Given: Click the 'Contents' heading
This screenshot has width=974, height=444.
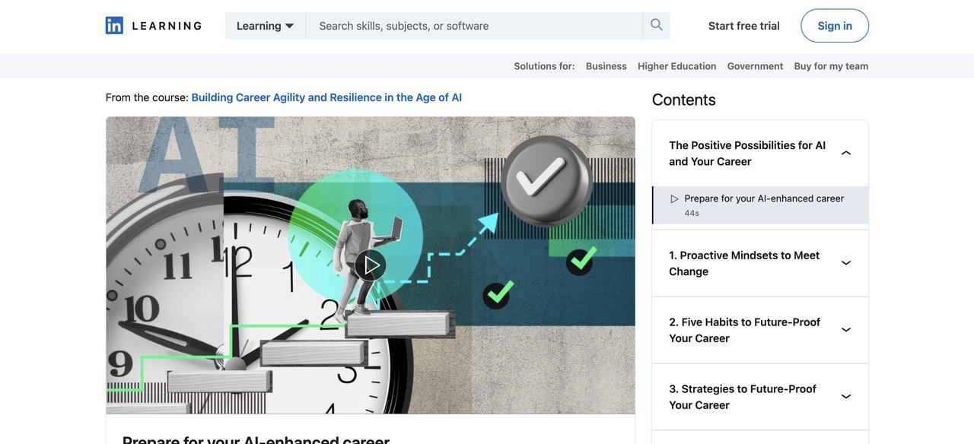Looking at the screenshot, I should coord(684,100).
